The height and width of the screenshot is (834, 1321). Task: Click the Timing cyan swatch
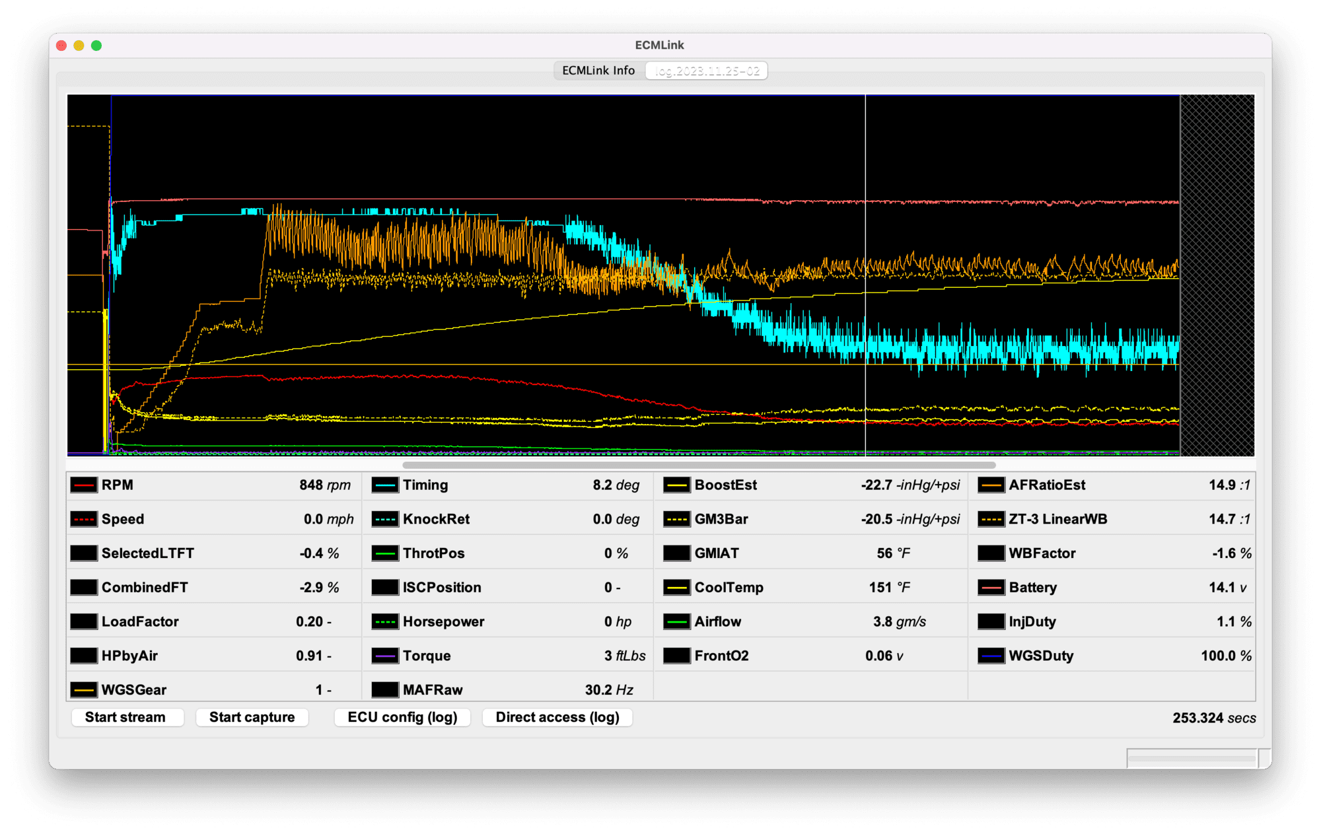[385, 485]
